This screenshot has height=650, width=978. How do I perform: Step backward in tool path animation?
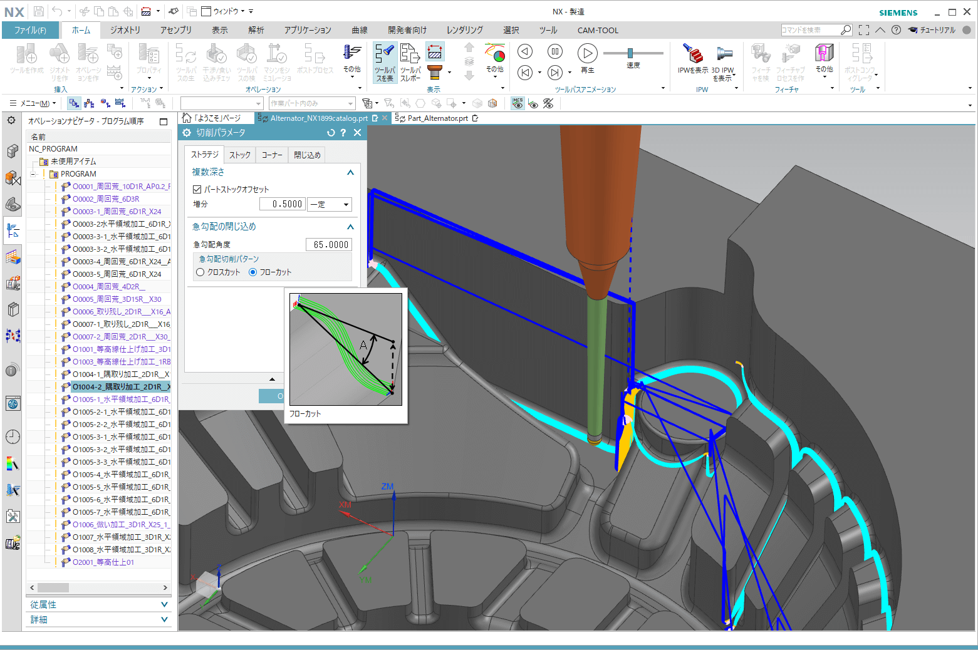pyautogui.click(x=525, y=73)
